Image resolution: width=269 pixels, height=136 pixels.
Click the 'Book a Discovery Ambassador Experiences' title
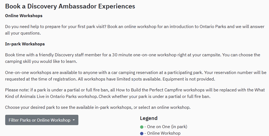pos(70,6)
